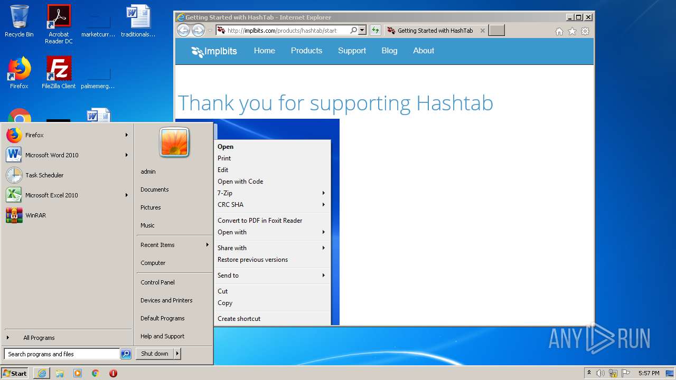Viewport: 676px width, 380px height.
Task: Select the marketcurr desktop file
Action: (x=98, y=24)
